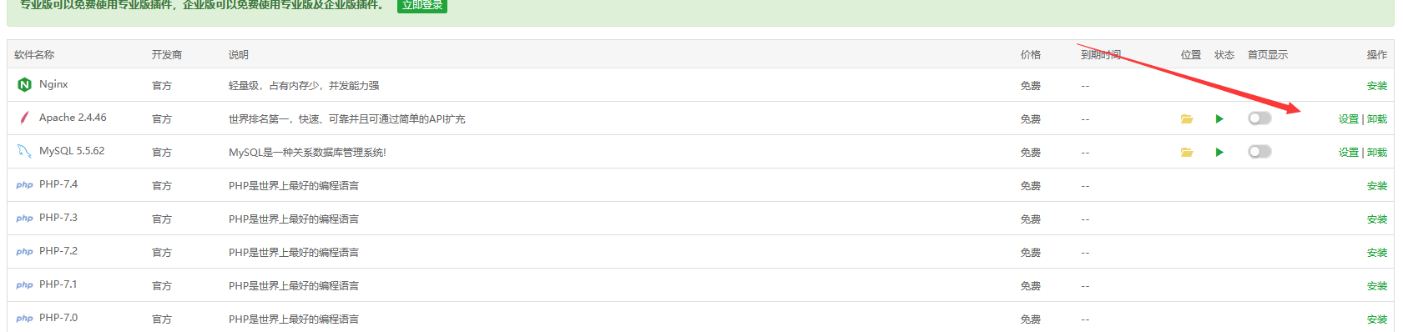Uninstall MySQL 5.5.62
Viewport: 1403px width, 332px height.
[x=1377, y=153]
